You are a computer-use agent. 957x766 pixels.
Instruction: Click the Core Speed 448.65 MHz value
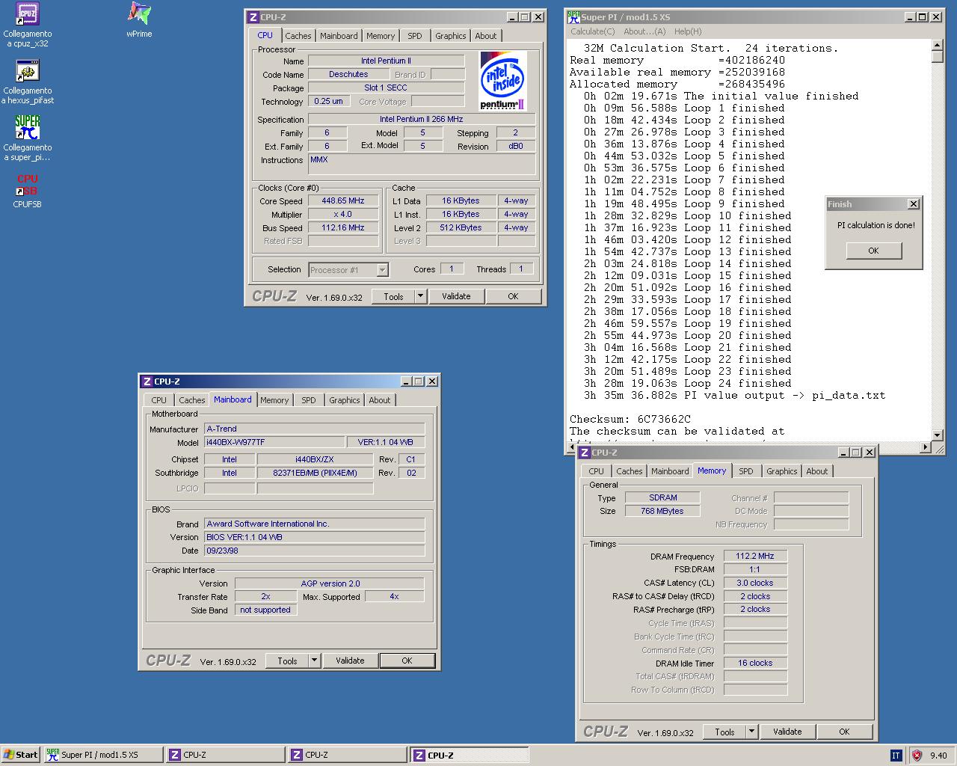[x=343, y=200]
